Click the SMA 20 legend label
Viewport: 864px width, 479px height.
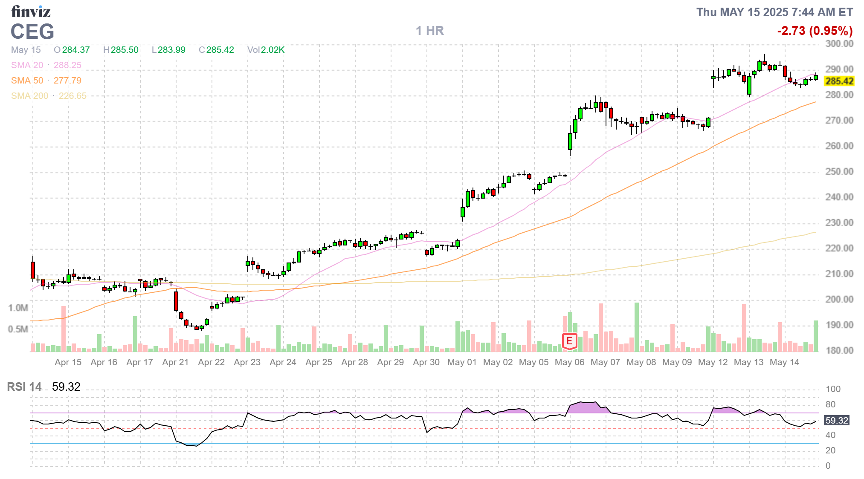(x=27, y=65)
